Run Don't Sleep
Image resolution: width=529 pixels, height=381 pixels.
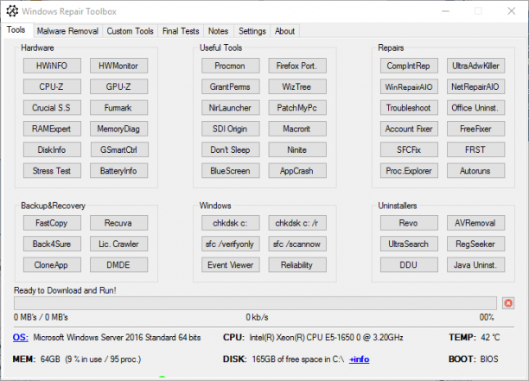tap(231, 149)
